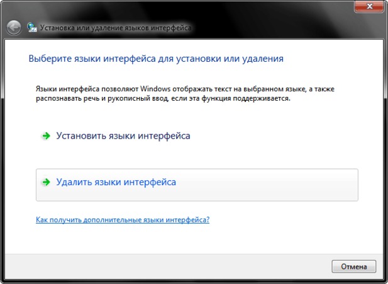Cancel the wizard with the Отмена button

(354, 266)
